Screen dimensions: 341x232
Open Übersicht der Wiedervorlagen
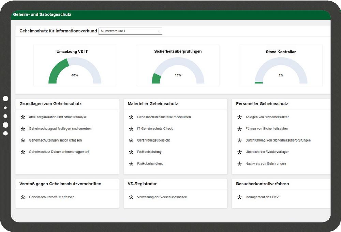coord(267,152)
